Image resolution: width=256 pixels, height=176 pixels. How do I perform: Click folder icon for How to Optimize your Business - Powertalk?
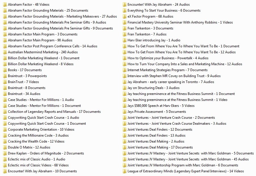click(x=124, y=58)
